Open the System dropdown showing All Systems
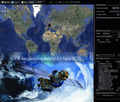This screenshot has height=102, width=120. 111,33
